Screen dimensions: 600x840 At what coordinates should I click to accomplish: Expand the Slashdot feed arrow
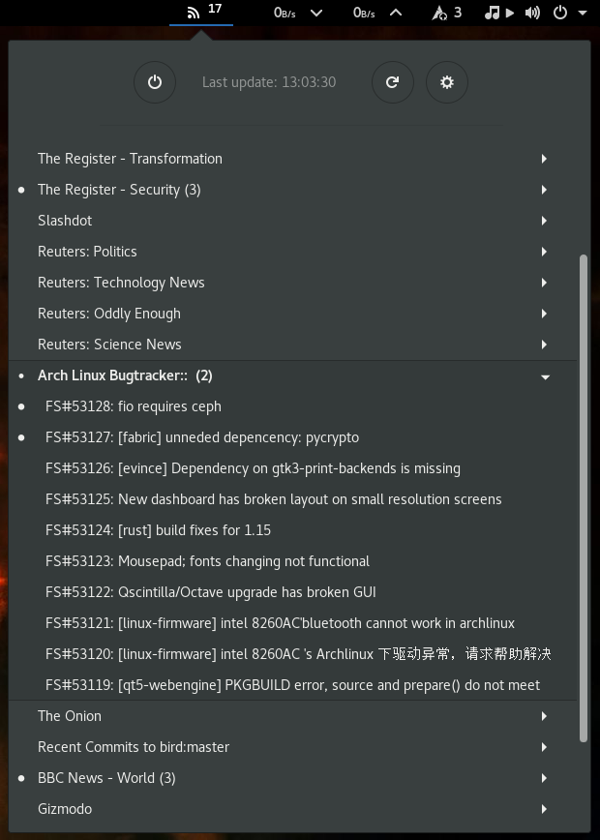point(544,221)
